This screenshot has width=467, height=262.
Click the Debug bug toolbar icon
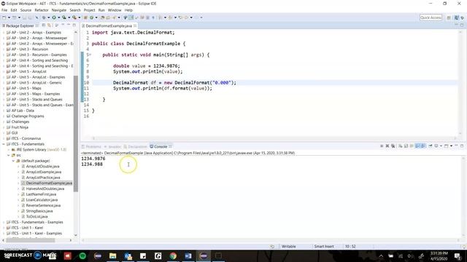44,17
